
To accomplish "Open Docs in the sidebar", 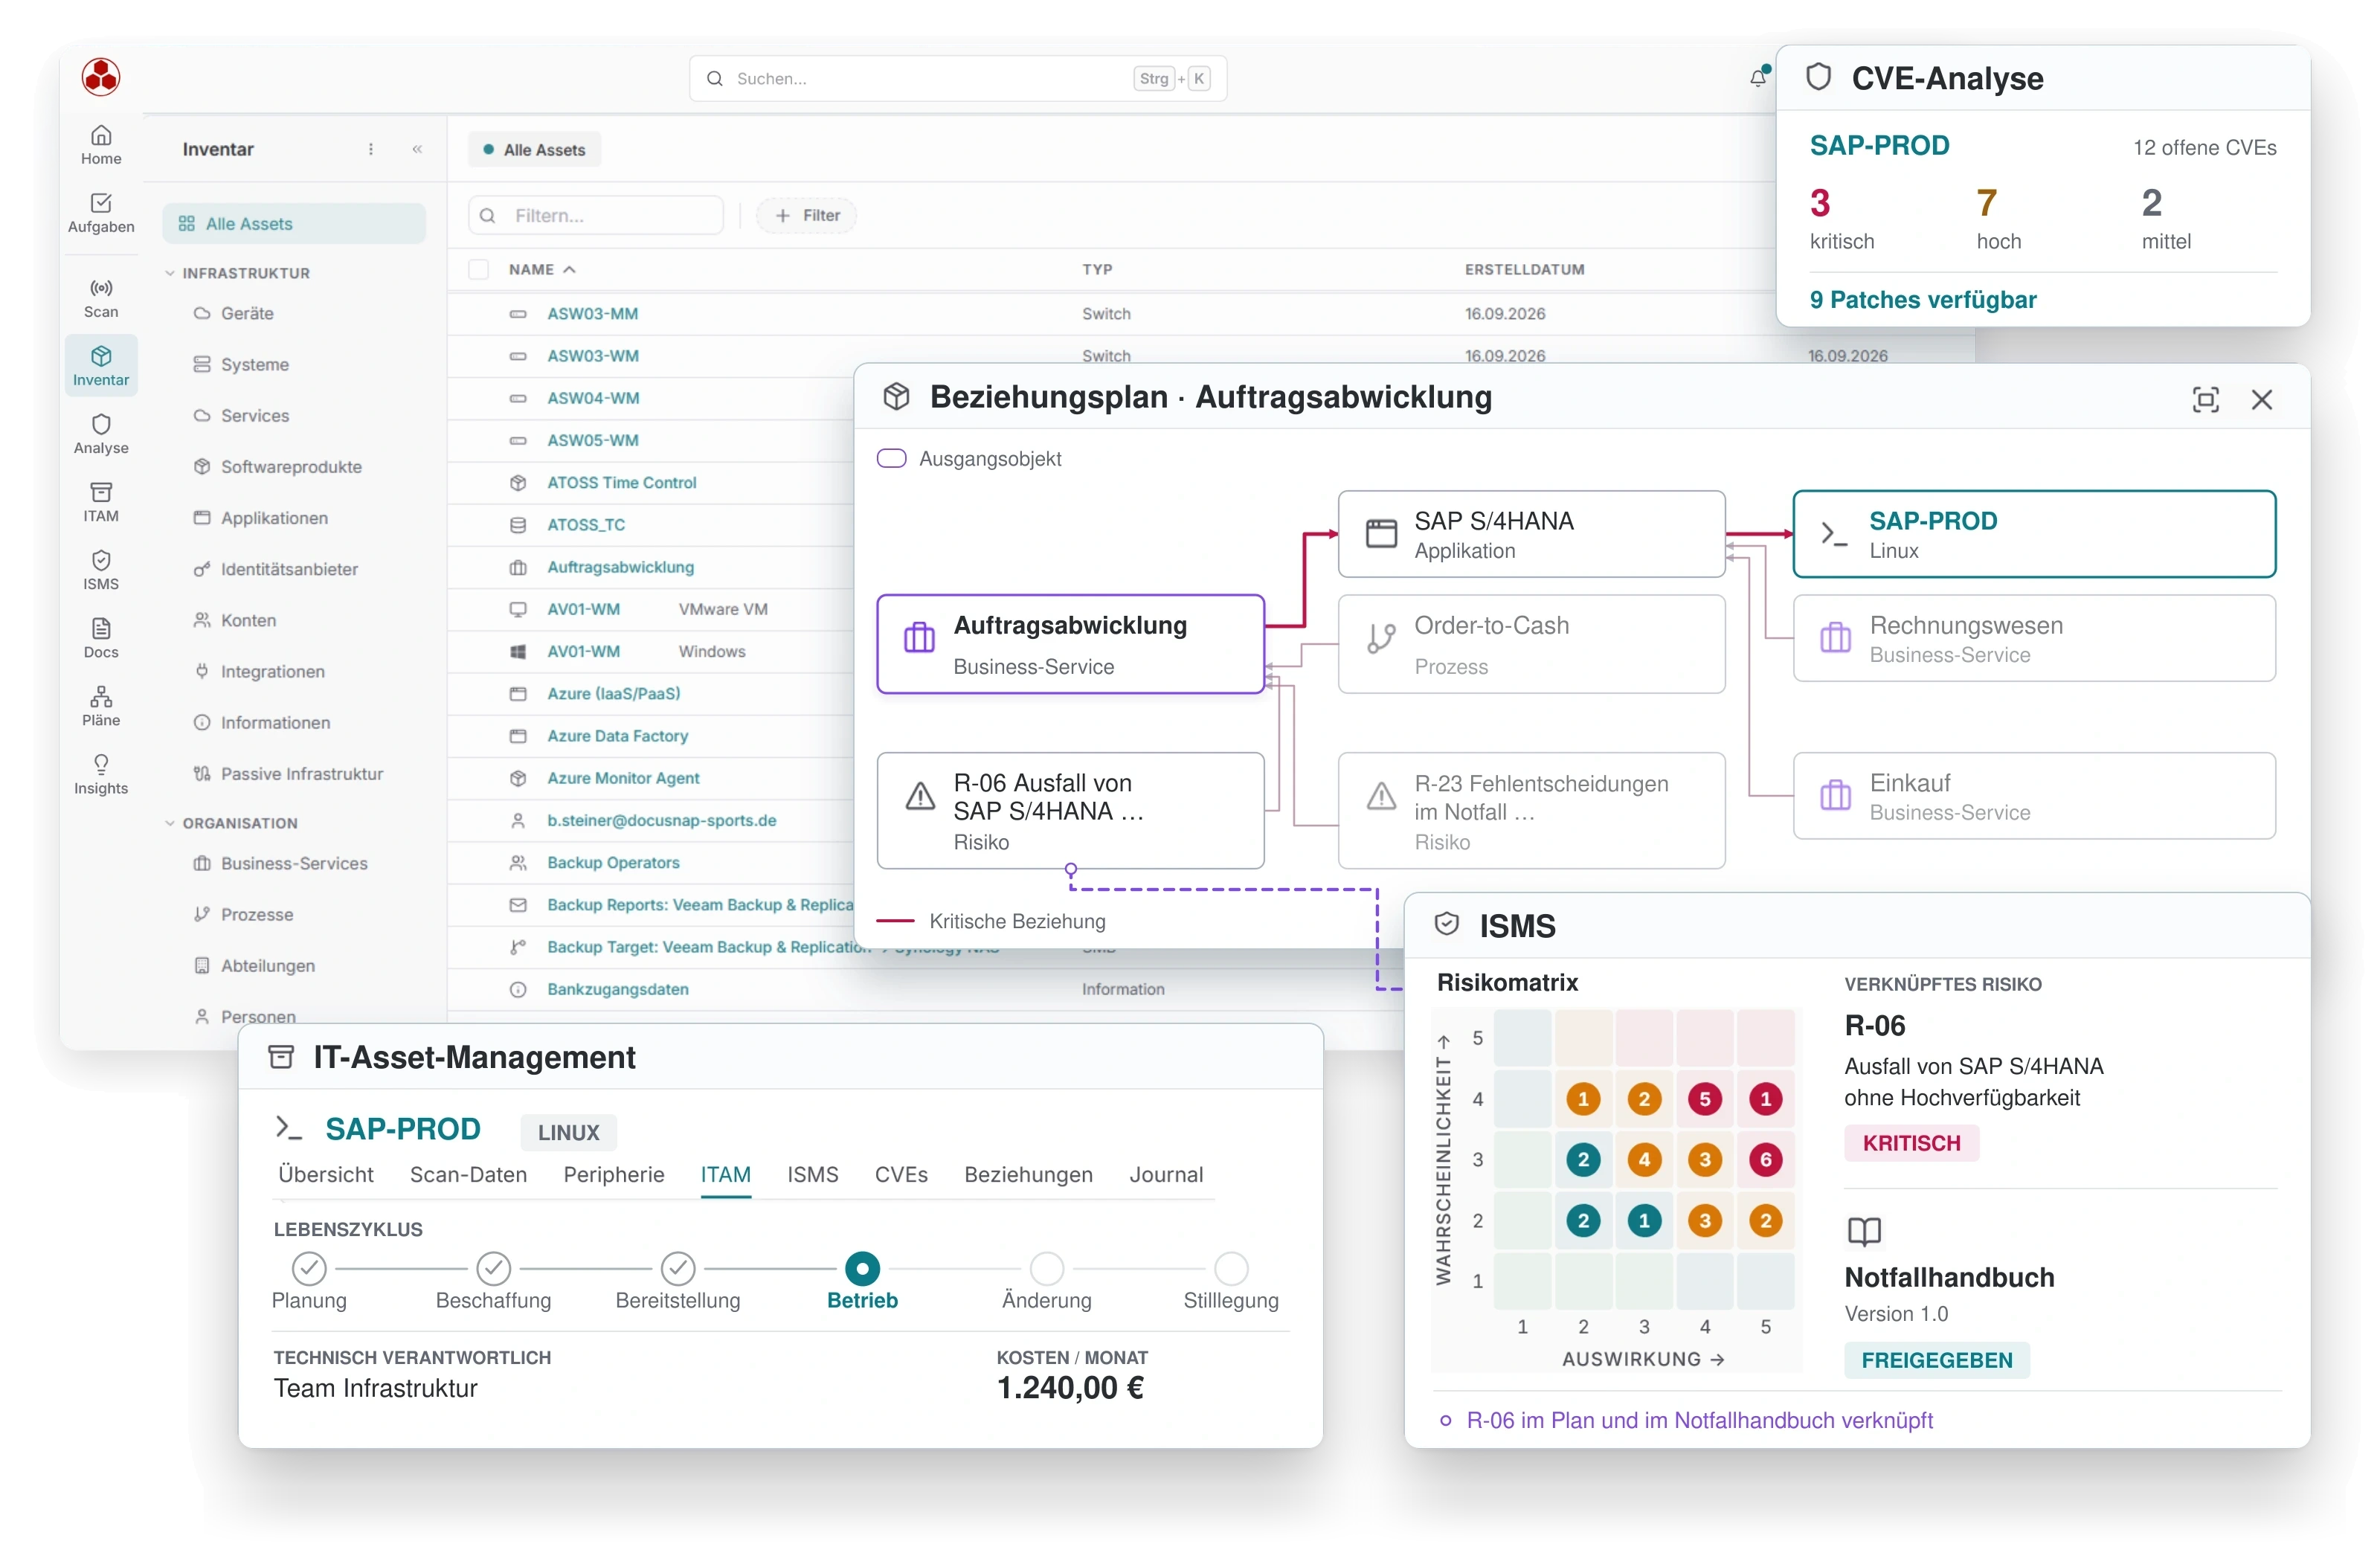I will click(x=101, y=638).
